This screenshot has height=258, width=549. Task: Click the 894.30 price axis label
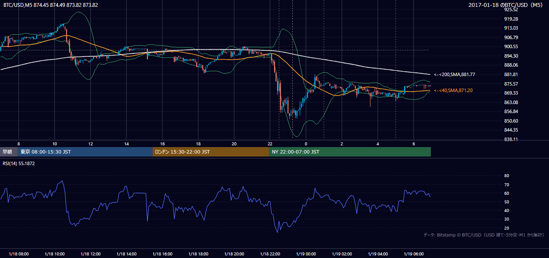(x=512, y=56)
